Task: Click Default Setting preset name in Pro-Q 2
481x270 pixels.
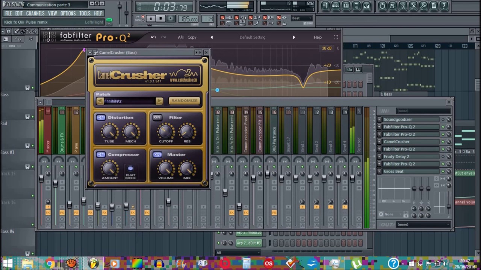Action: click(253, 37)
